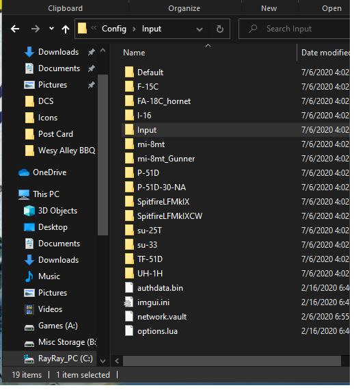Select the I-16 folder
This screenshot has height=390, width=354.
coord(138,116)
